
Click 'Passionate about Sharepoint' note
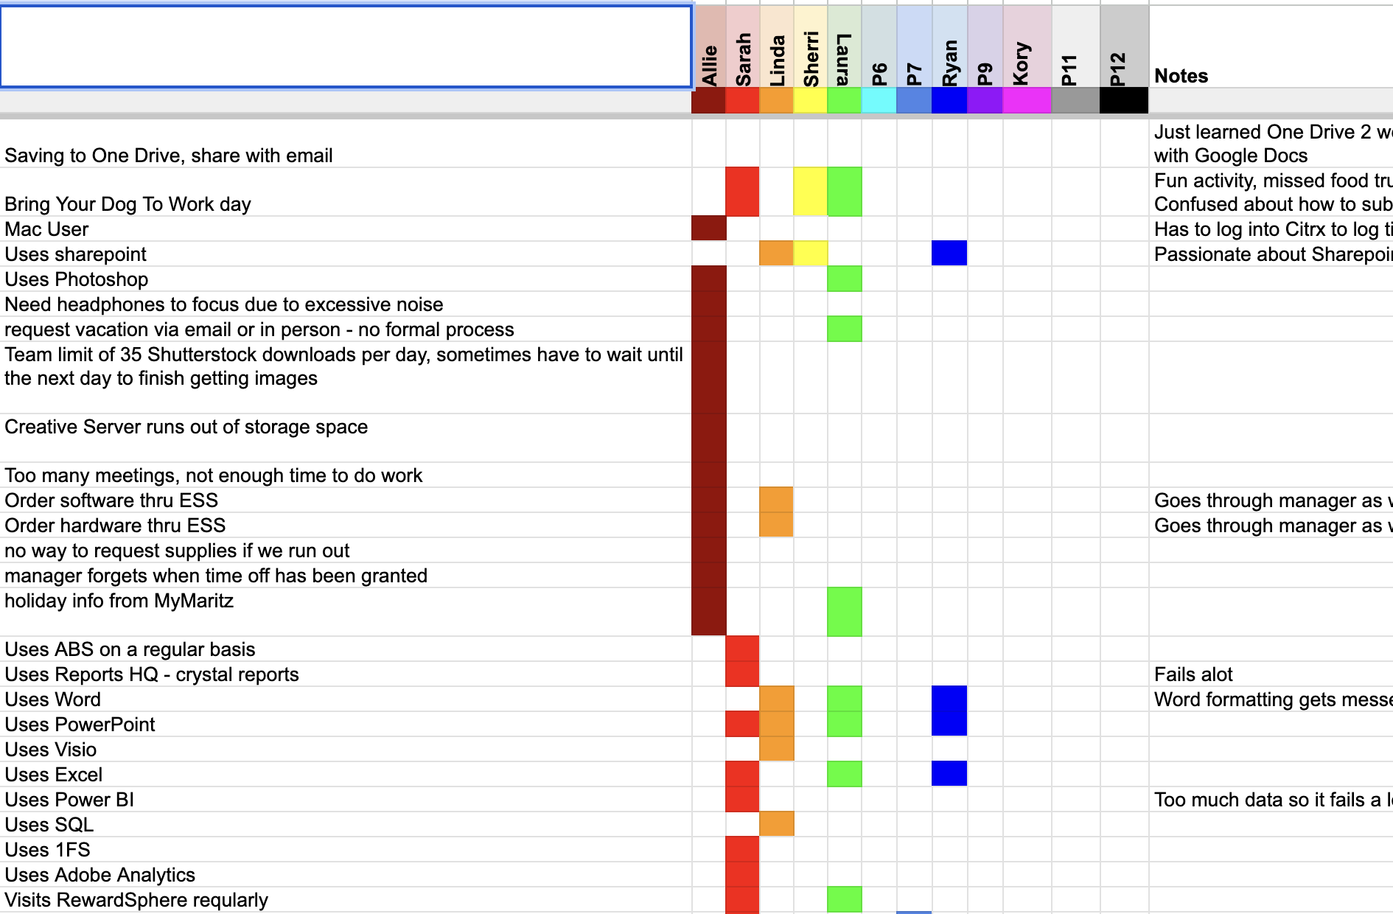1273,254
